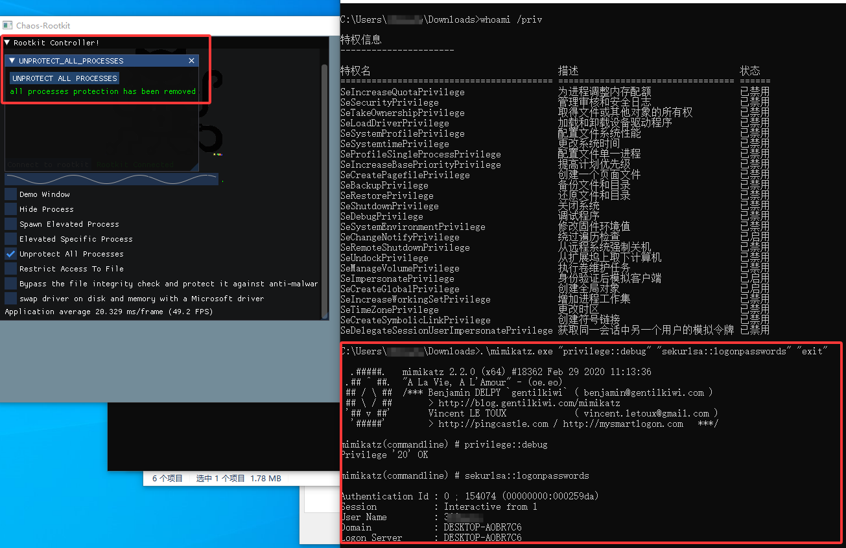Image resolution: width=846 pixels, height=548 pixels.
Task: Collapse the UNPROTECT_ALL_PROCESSES sub-window arrow
Action: 12,60
